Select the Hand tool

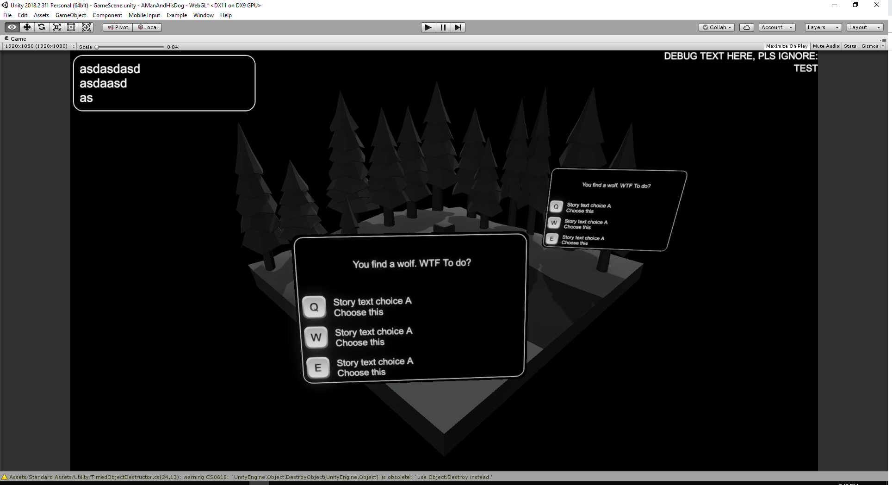(x=12, y=27)
